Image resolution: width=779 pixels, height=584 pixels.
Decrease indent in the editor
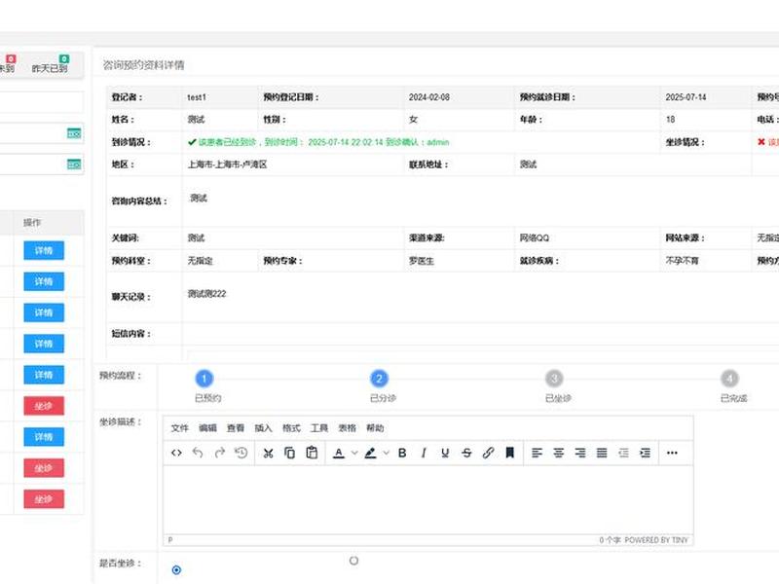(x=623, y=453)
